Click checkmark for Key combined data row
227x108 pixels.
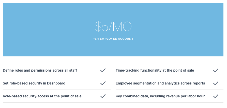point(216,96)
